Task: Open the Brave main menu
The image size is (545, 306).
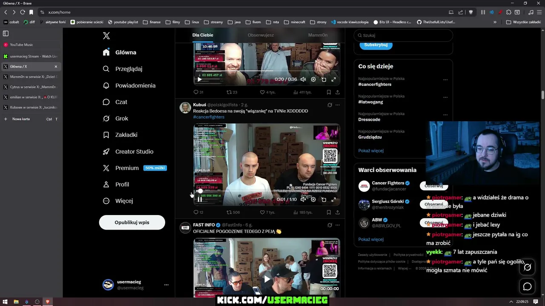Action: (x=539, y=12)
